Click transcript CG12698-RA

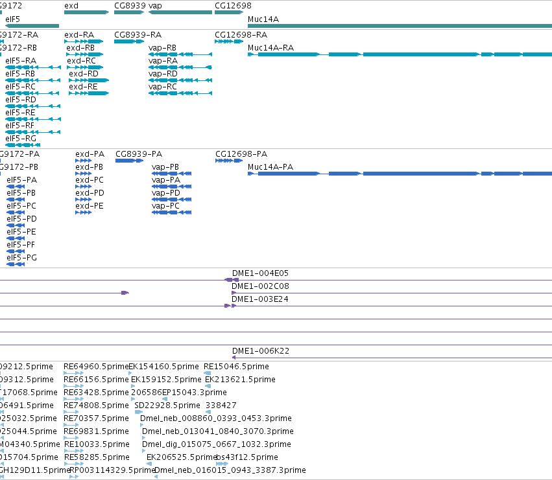coord(229,41)
